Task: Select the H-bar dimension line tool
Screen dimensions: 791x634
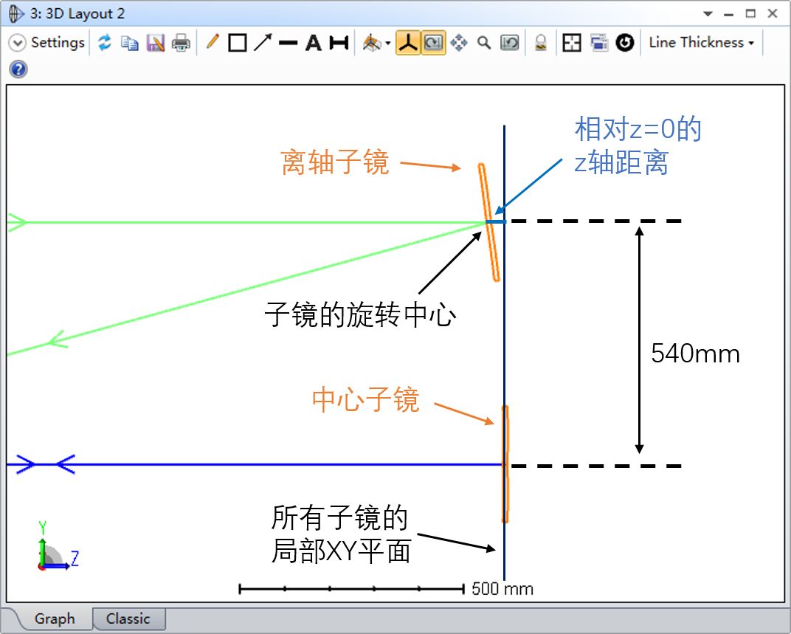Action: pos(339,43)
